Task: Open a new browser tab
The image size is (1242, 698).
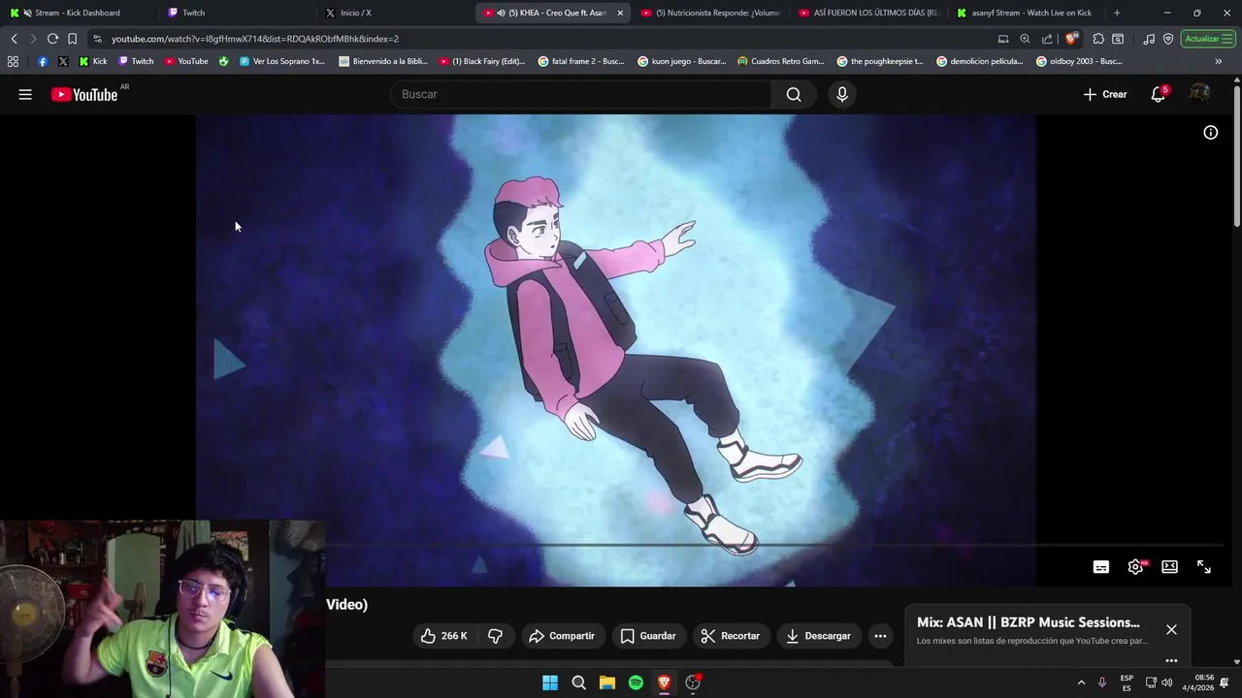Action: tap(1117, 13)
